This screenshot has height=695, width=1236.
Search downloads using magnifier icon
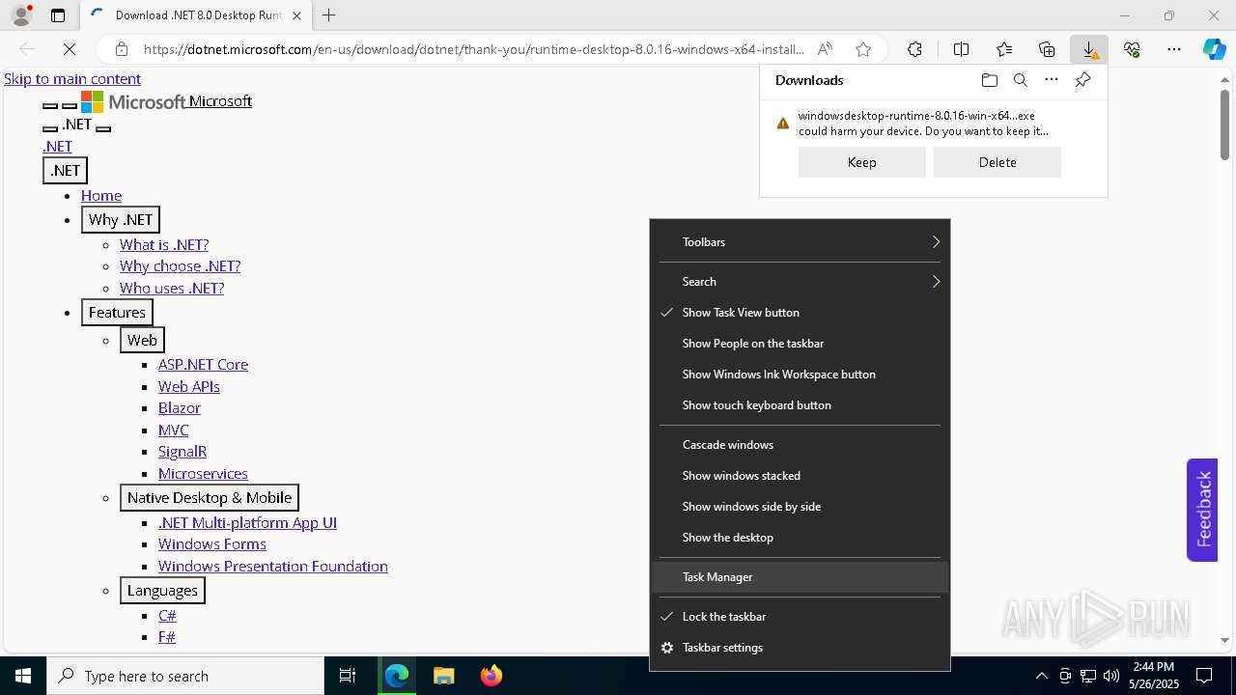point(1020,80)
